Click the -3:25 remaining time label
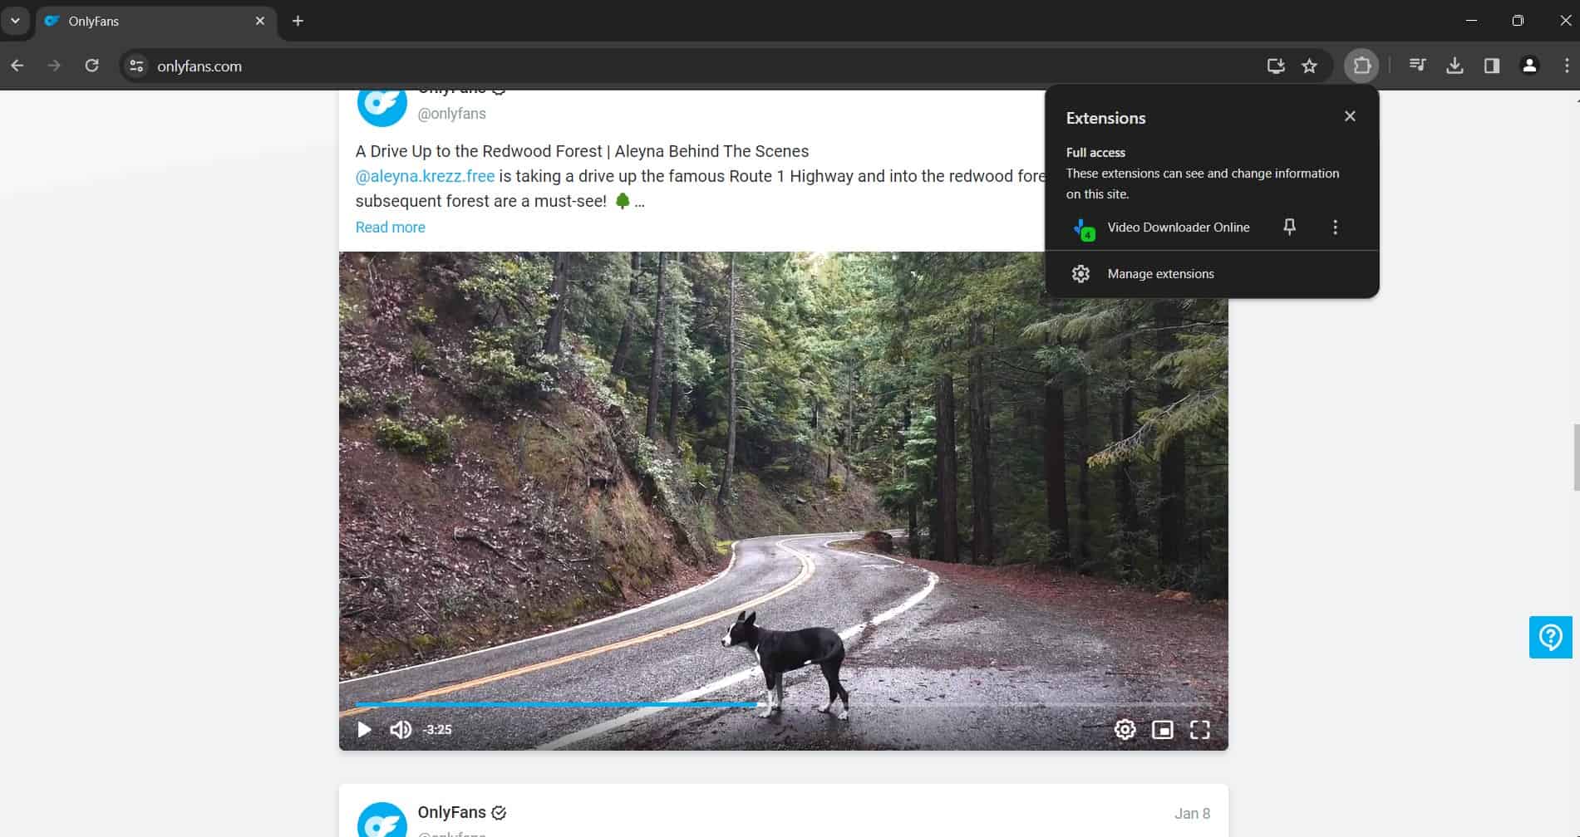 (437, 730)
